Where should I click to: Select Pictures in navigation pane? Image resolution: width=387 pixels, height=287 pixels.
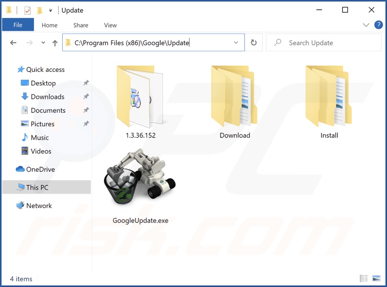click(43, 124)
